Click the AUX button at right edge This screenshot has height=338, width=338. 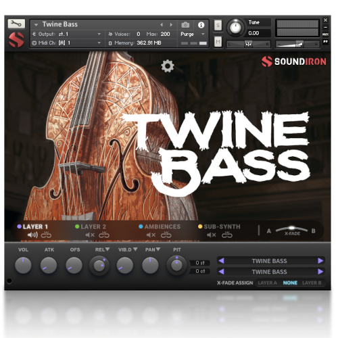click(x=325, y=34)
